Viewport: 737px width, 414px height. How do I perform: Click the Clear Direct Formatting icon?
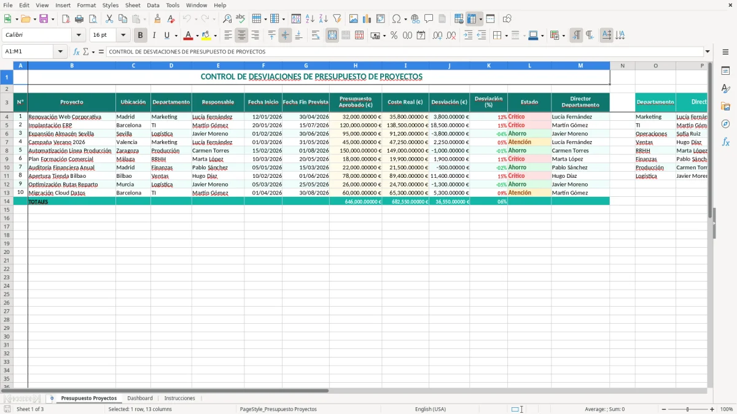point(170,19)
